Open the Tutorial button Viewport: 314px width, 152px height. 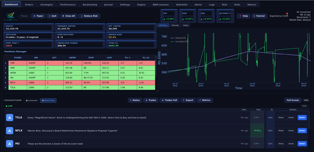click(x=259, y=16)
